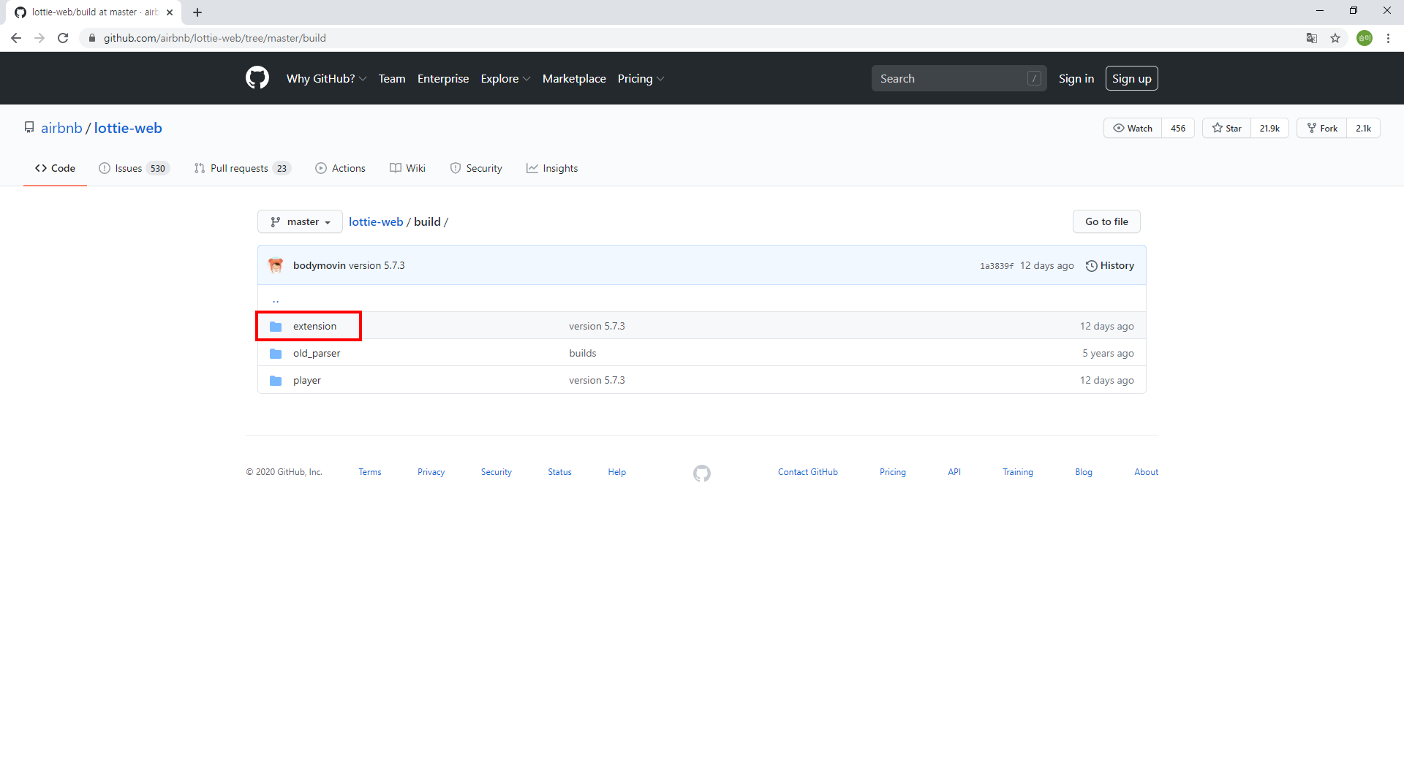Open footer Contact GitHub link
The height and width of the screenshot is (760, 1404).
tap(808, 472)
